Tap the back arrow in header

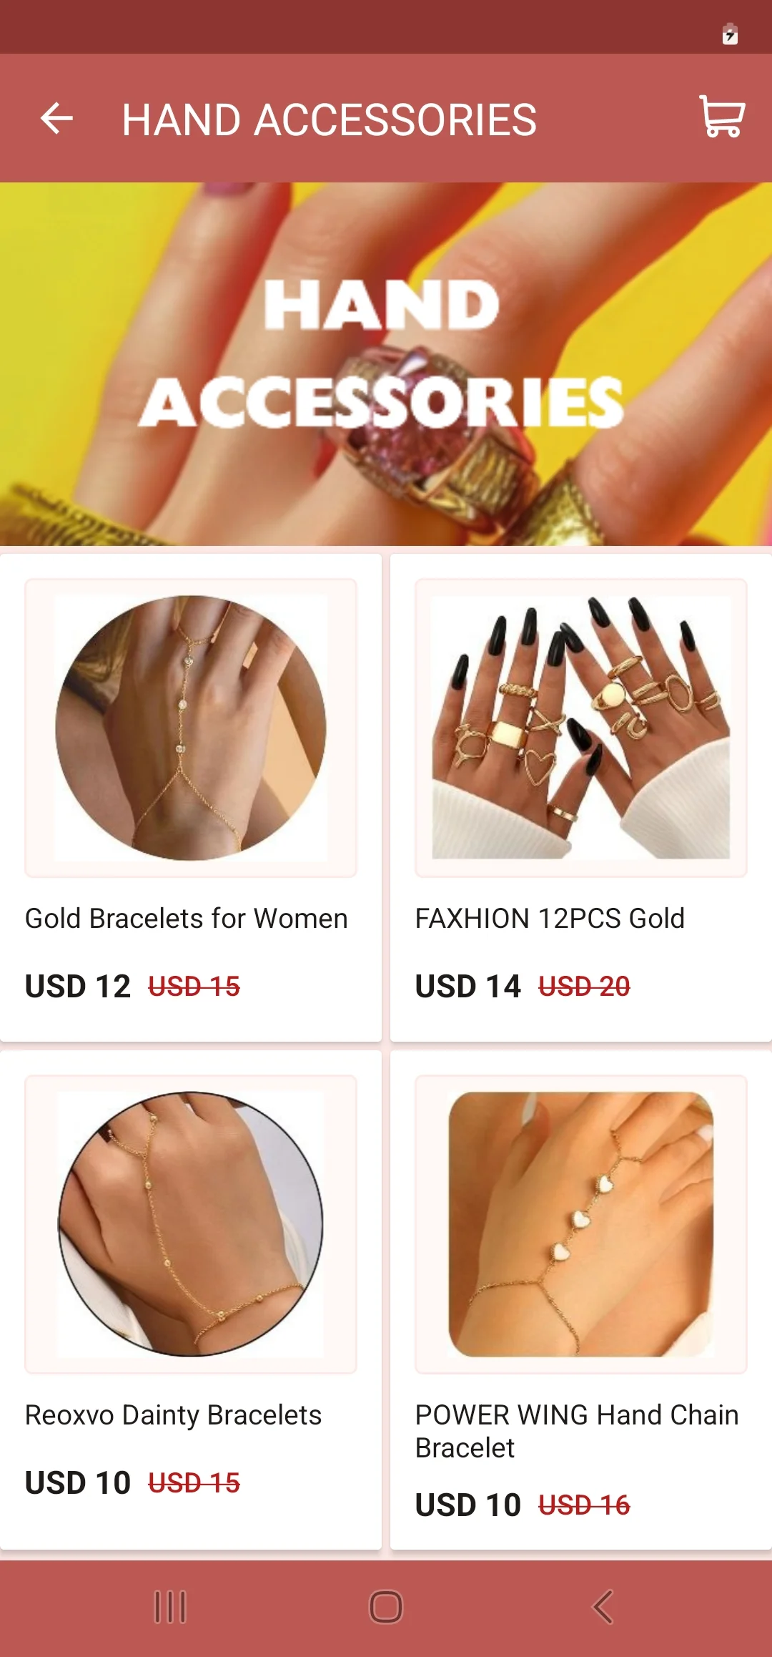tap(56, 118)
